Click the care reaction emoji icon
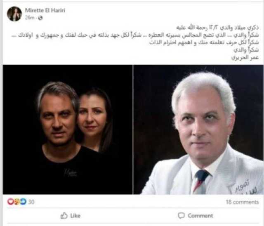This screenshot has height=226, width=264. 17,201
